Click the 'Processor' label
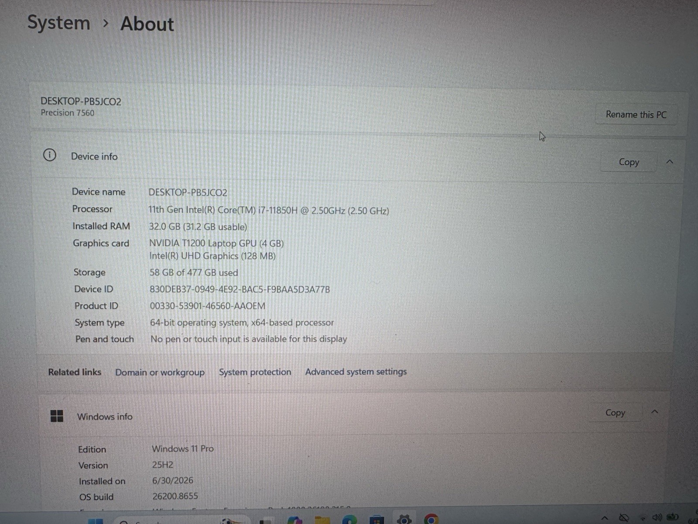 click(x=92, y=209)
